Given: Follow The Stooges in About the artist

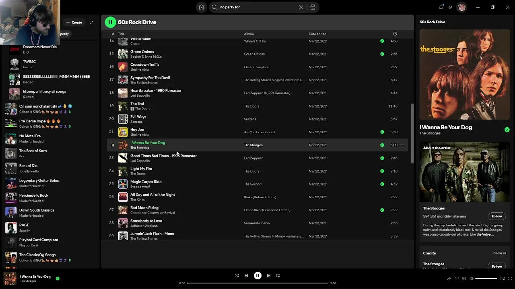Looking at the screenshot, I should tap(496, 216).
